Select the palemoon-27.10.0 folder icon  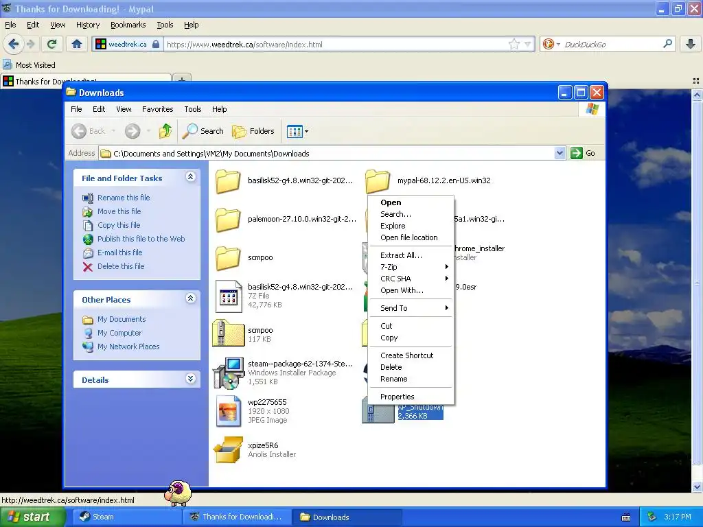(228, 219)
